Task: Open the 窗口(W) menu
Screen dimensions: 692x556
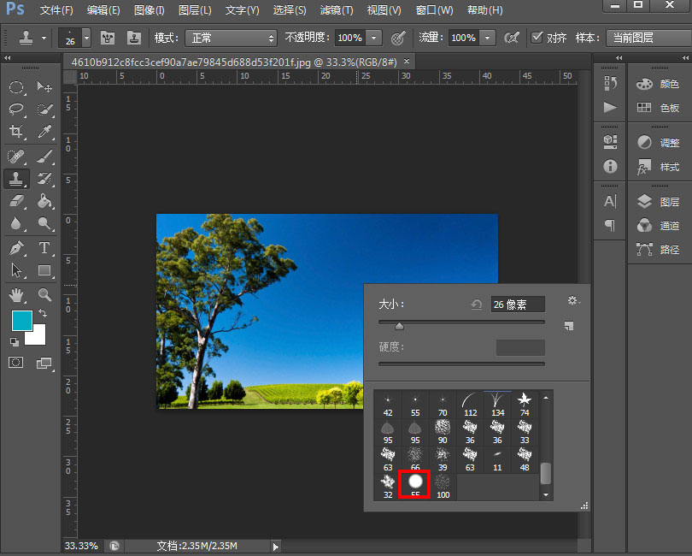Action: [434, 9]
